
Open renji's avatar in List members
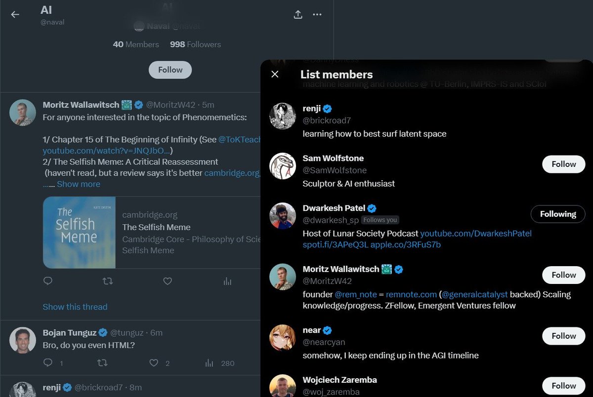pyautogui.click(x=283, y=116)
